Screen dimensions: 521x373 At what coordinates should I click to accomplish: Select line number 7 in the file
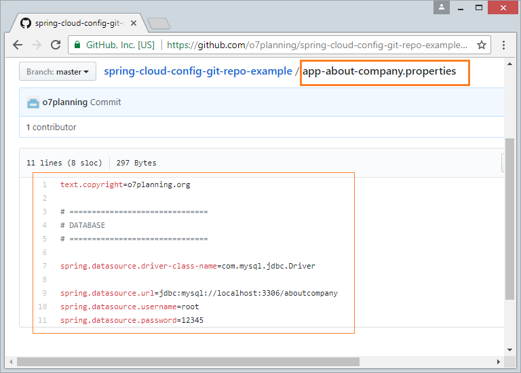(x=45, y=266)
